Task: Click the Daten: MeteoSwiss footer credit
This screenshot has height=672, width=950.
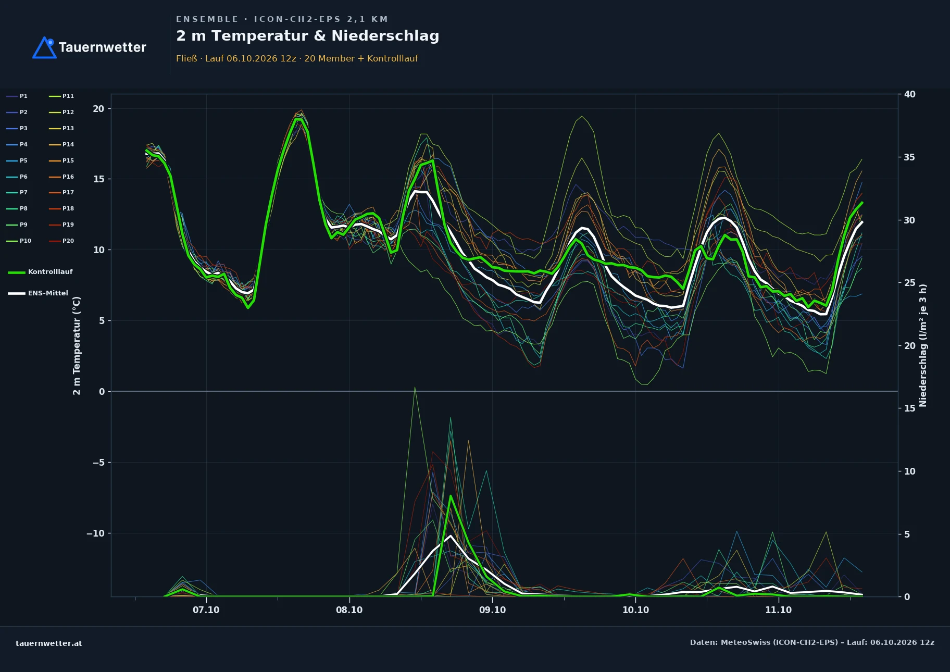Action: click(x=812, y=642)
